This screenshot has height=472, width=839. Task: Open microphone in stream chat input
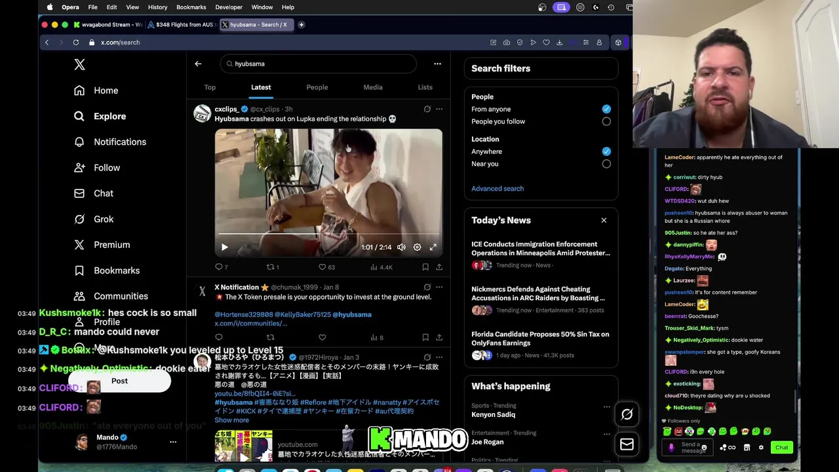(671, 448)
